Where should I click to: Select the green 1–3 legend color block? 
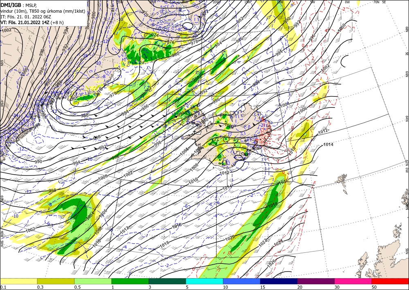130,281
